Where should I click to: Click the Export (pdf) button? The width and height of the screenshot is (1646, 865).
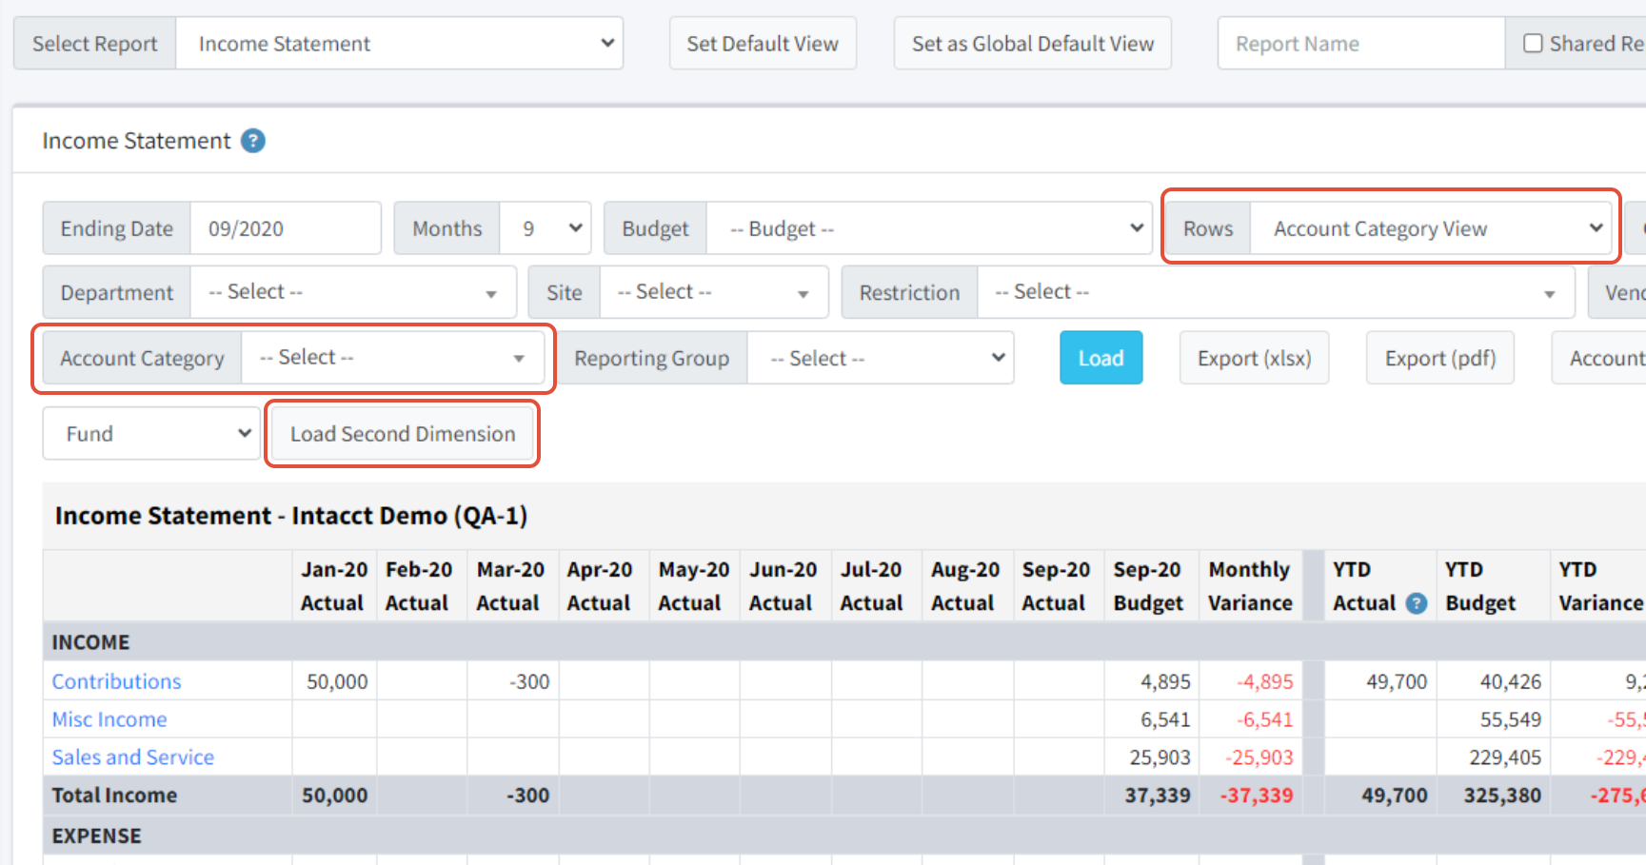[x=1440, y=358]
